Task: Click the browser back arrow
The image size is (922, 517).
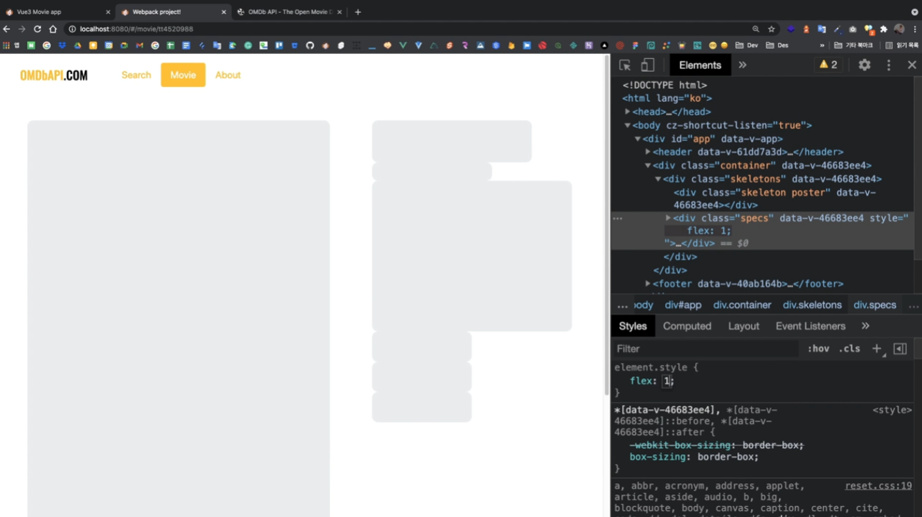Action: (7, 29)
